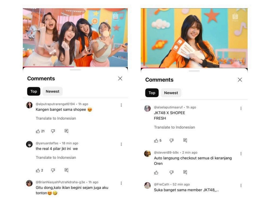
Task: Open @yanuardaffas profile avatar
Action: (x=29, y=144)
